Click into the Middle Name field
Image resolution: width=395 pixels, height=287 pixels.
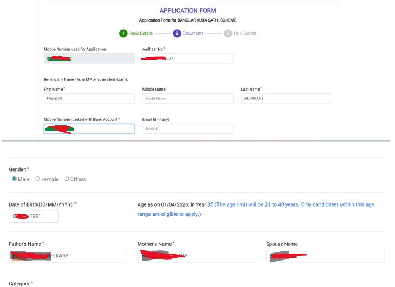coord(188,98)
